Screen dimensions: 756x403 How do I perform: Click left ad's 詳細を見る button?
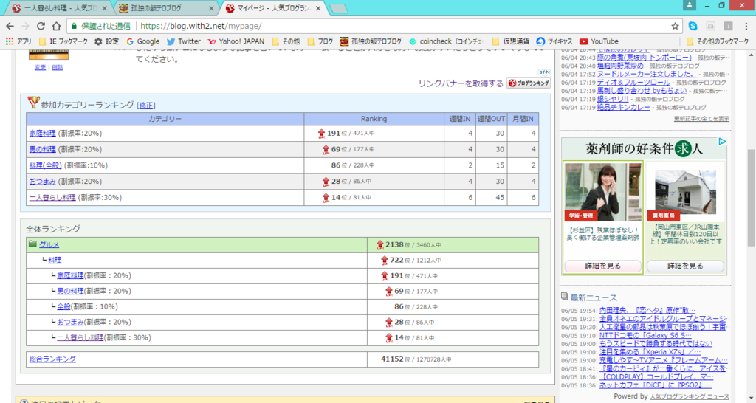[602, 266]
